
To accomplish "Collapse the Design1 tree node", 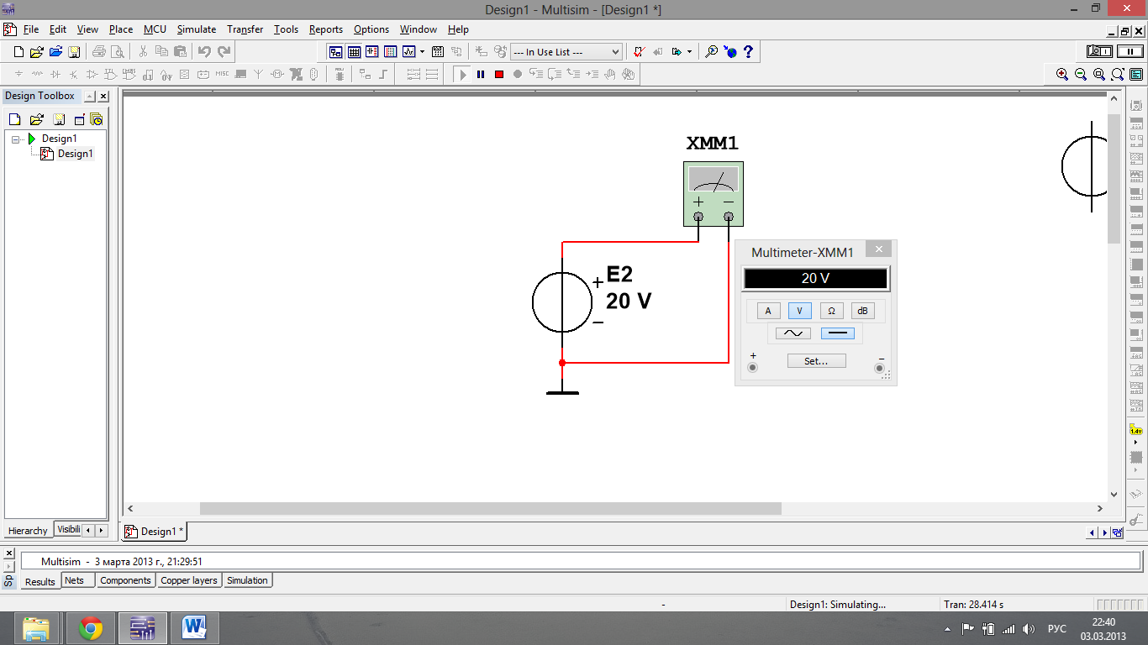I will 16,139.
